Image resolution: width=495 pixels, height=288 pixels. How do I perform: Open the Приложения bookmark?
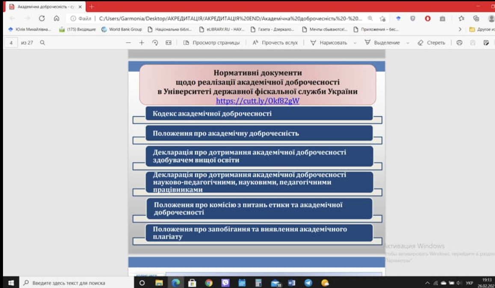coord(376,29)
